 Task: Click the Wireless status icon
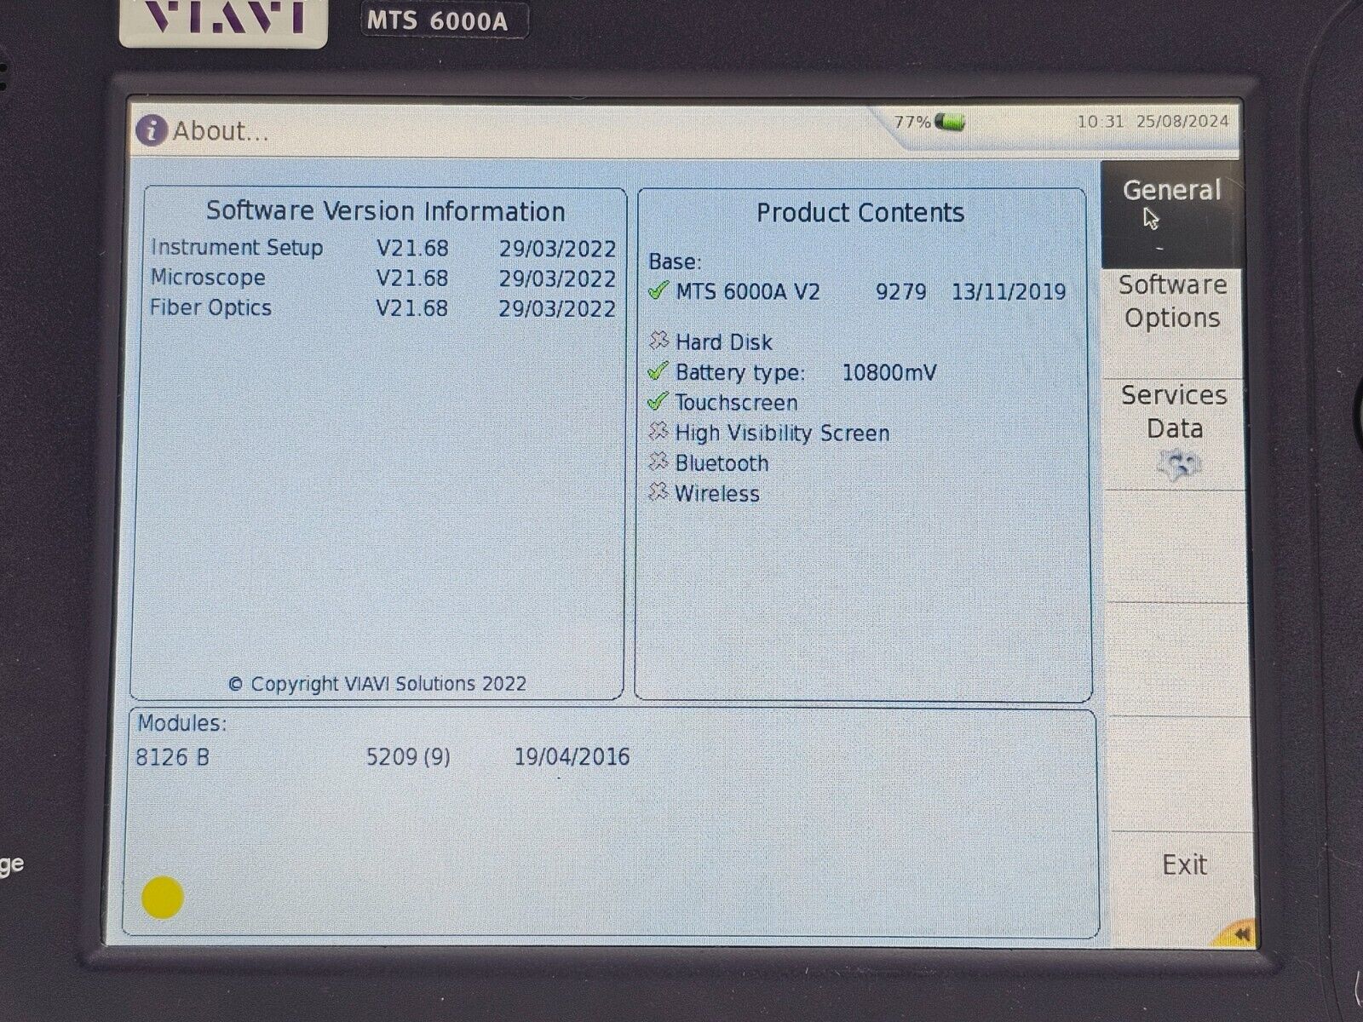click(658, 493)
